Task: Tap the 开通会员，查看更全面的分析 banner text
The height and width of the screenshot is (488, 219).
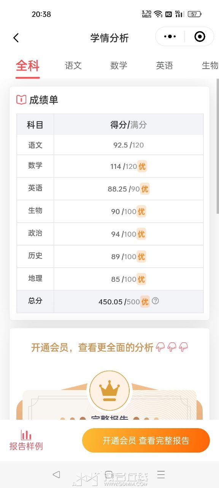Action: (x=92, y=347)
